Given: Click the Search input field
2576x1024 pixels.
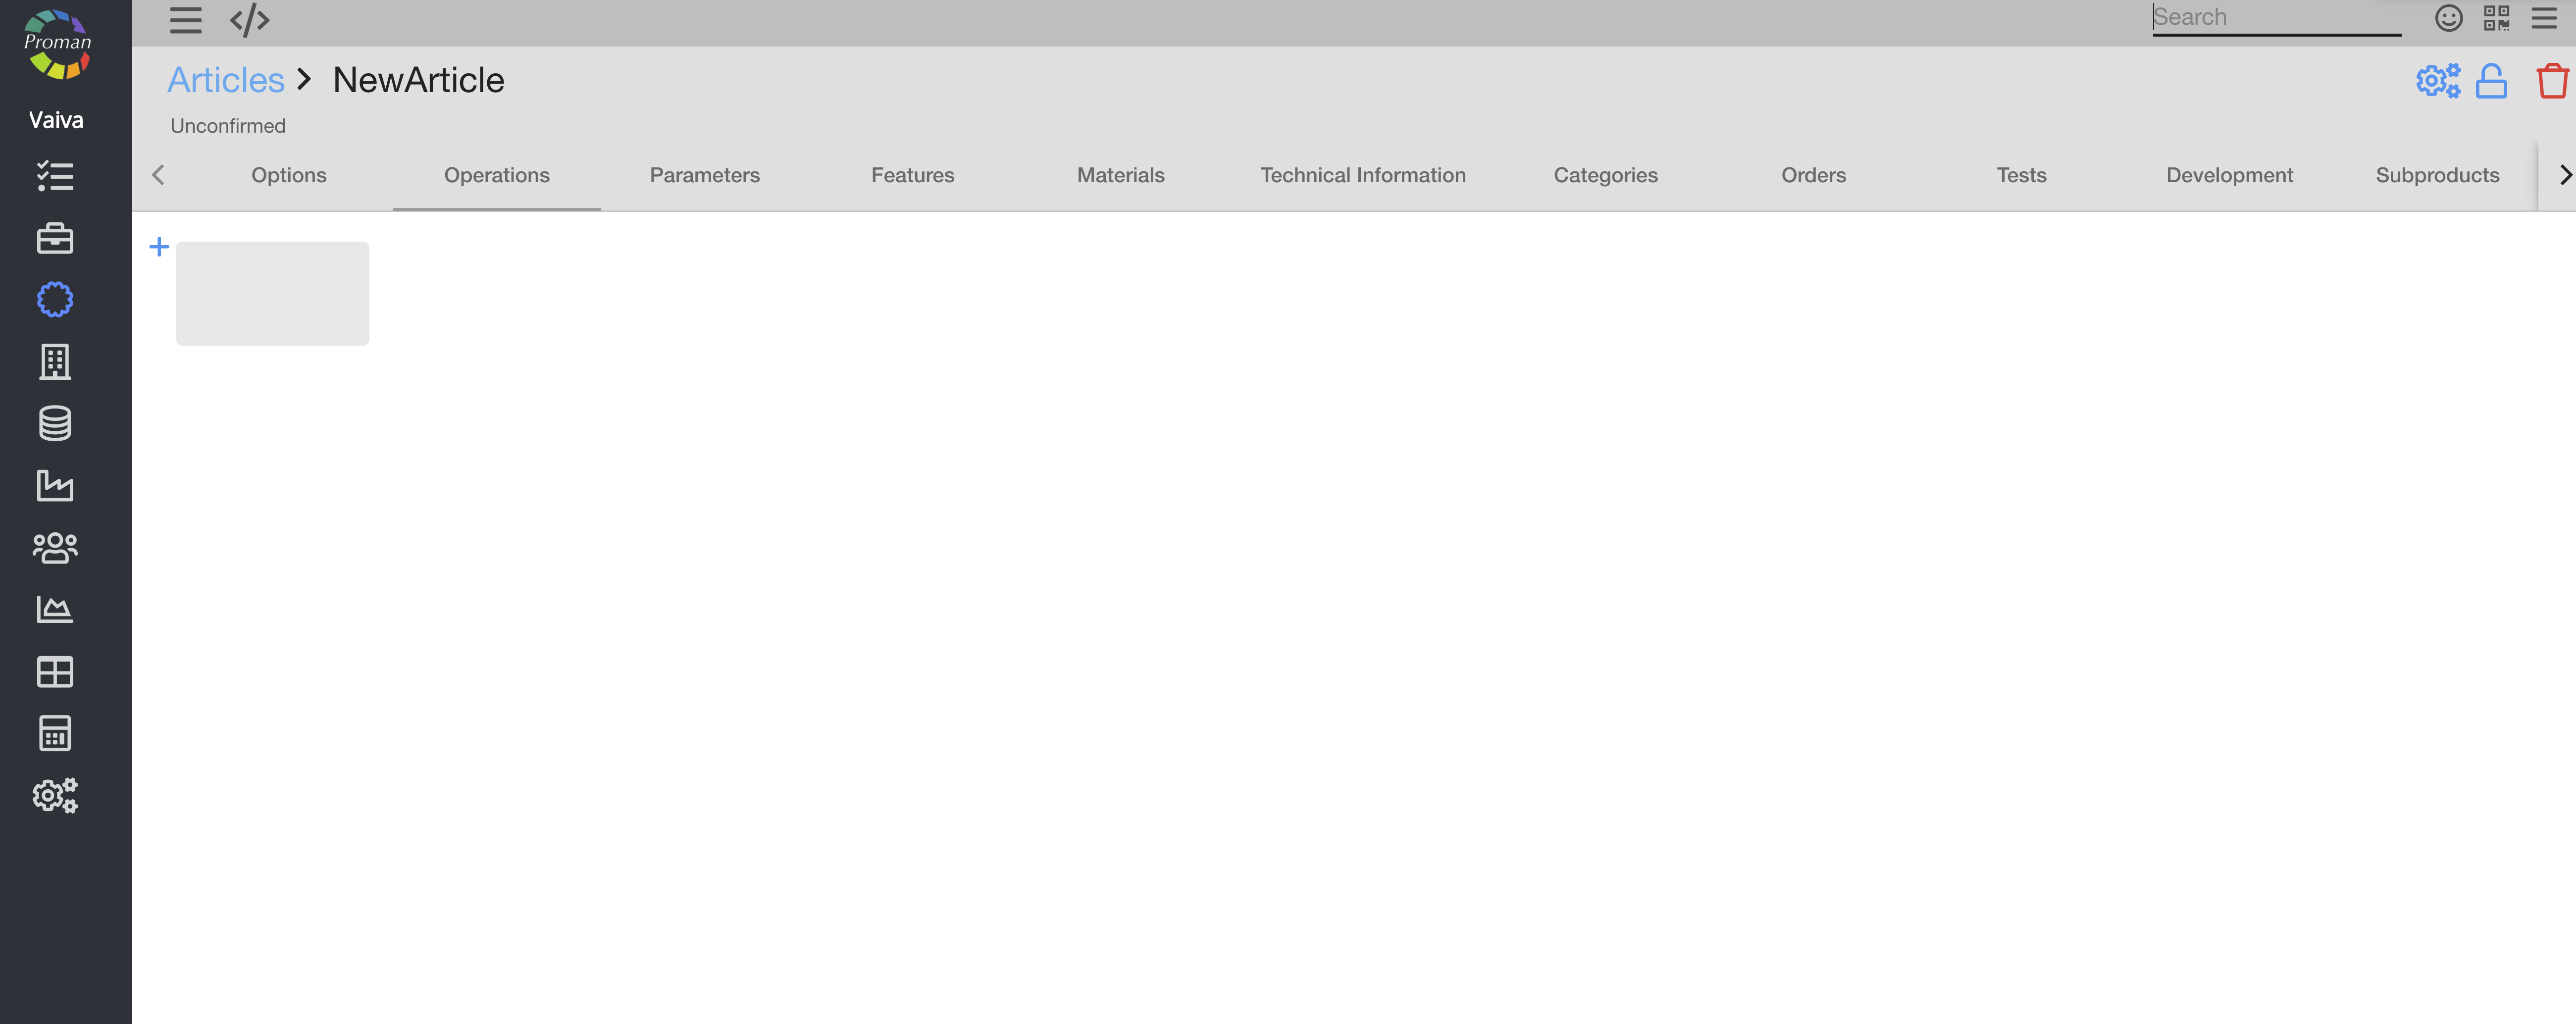Looking at the screenshot, I should click(2275, 18).
